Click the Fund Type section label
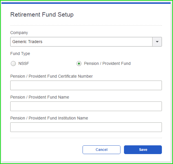Screen dimensions: 173x164 tap(20, 54)
